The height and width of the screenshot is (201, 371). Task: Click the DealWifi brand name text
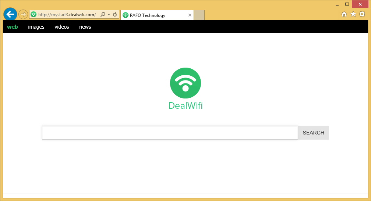coord(185,105)
